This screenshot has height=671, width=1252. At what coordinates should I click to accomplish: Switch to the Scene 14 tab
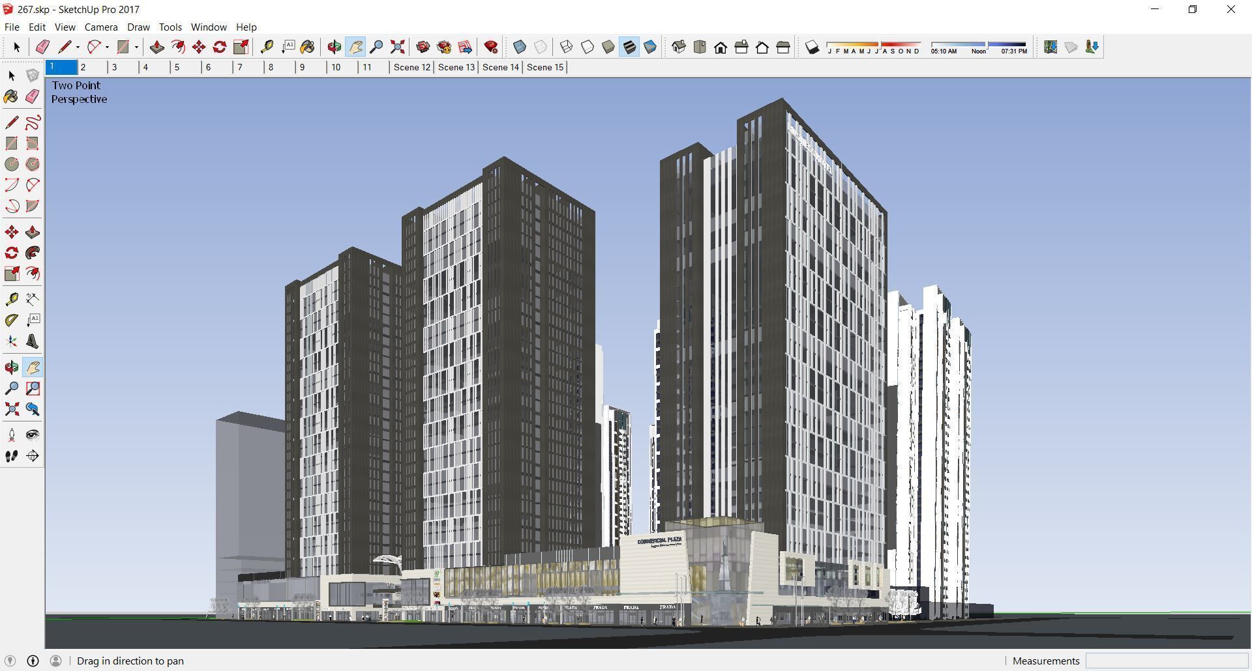click(500, 67)
